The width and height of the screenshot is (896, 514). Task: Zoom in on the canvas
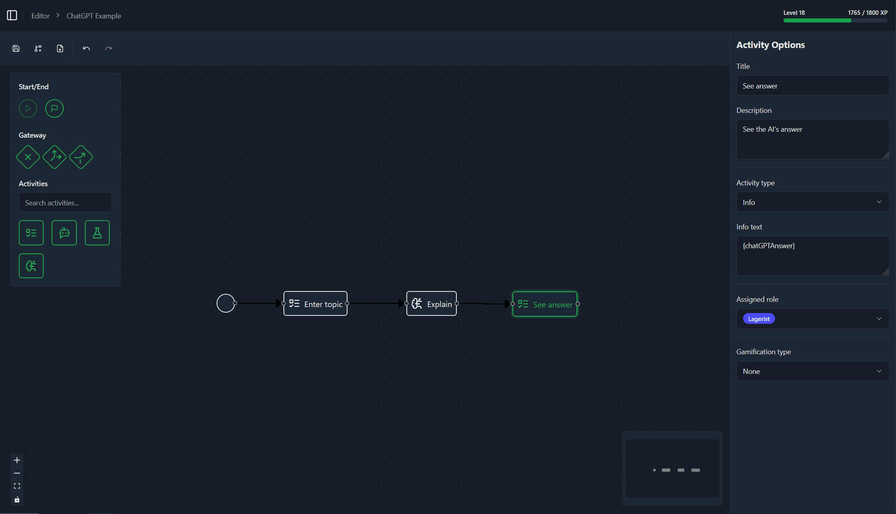point(17,460)
